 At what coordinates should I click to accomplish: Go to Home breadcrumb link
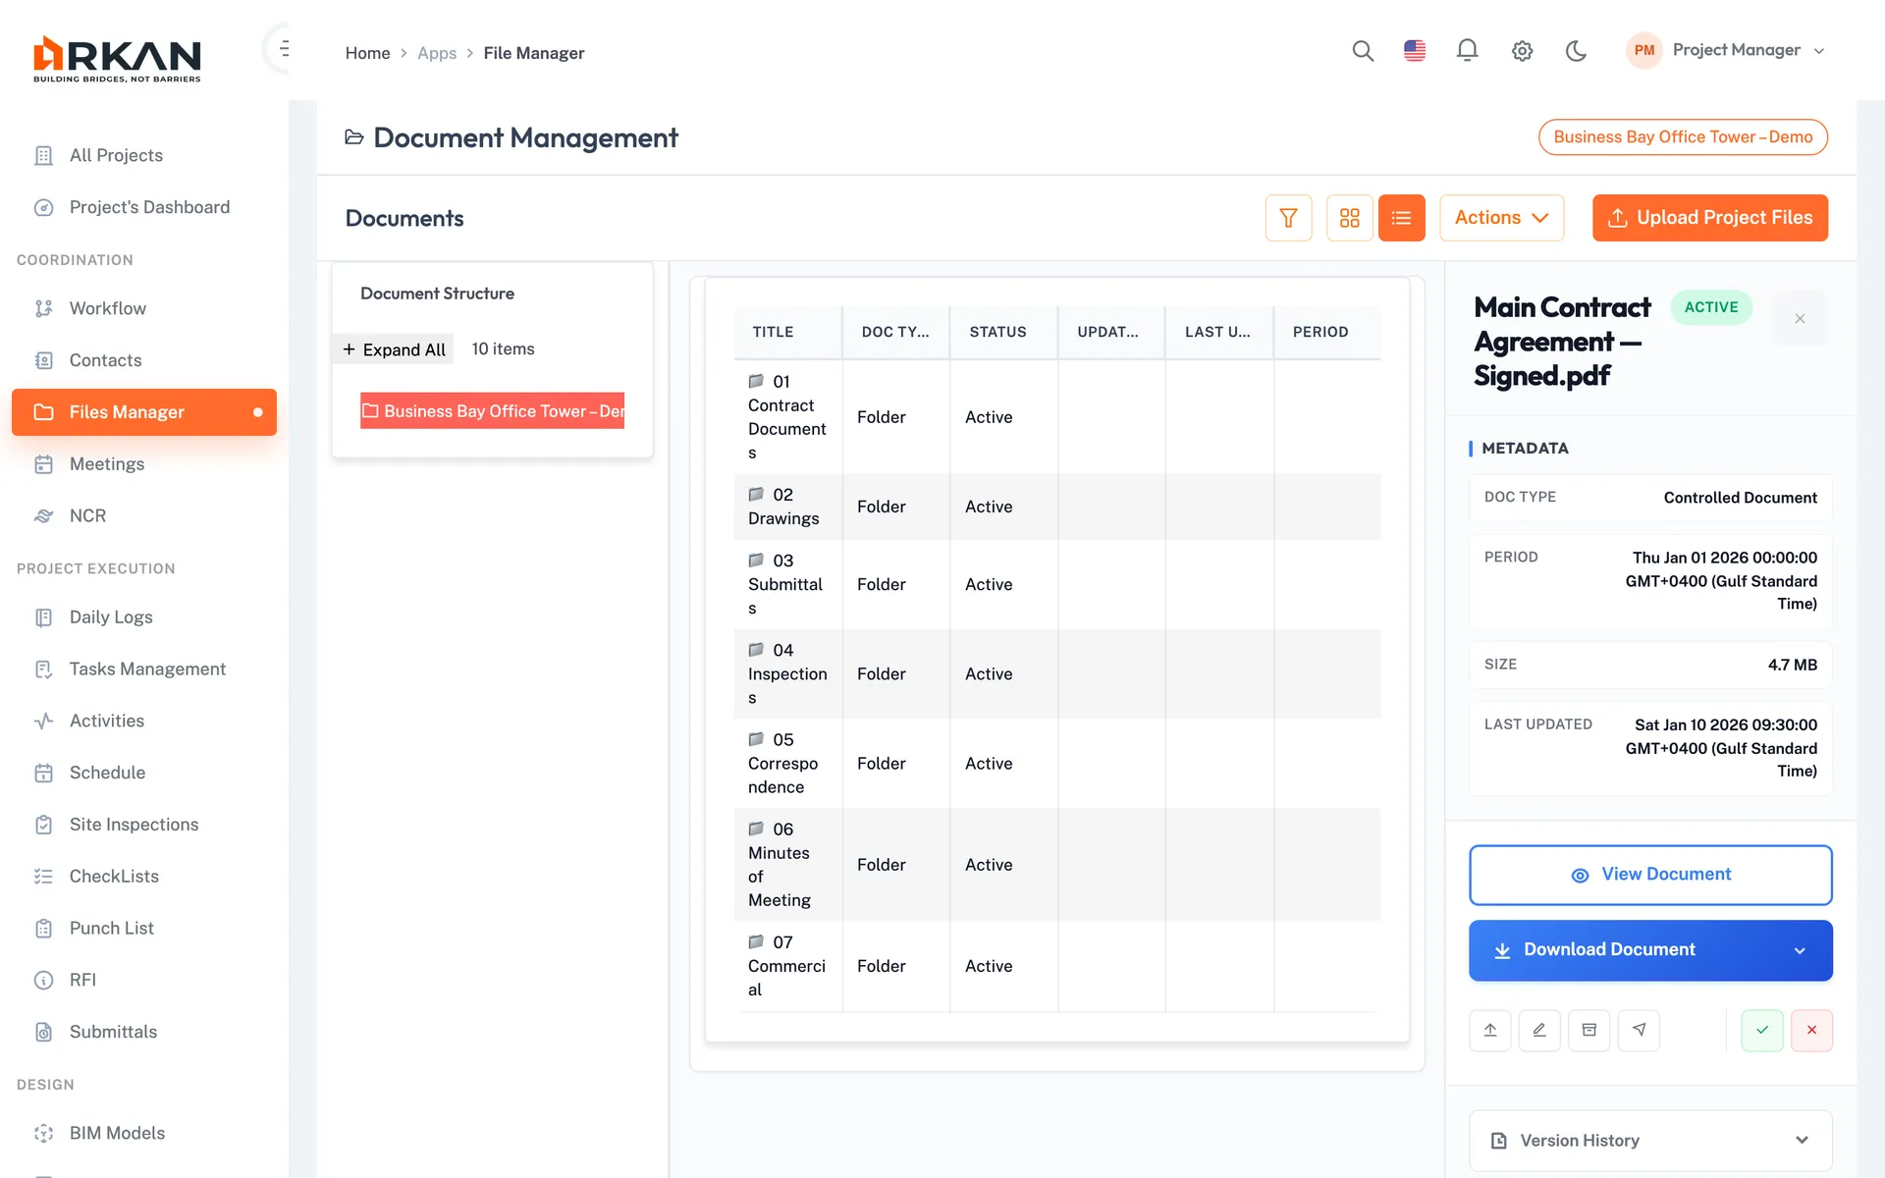click(x=367, y=53)
